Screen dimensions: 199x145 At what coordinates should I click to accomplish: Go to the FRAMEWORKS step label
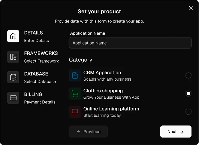[x=41, y=53]
